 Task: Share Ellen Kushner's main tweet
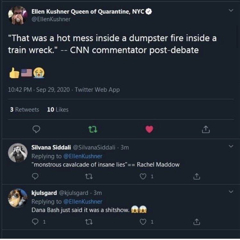pos(206,129)
